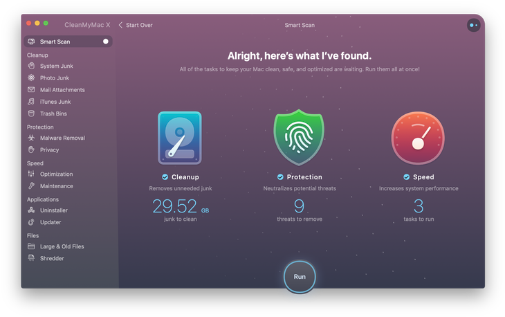505x317 pixels.
Task: Click the Photo Junk flower icon
Action: pos(31,78)
